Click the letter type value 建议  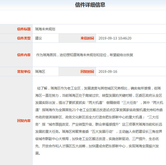(x=38, y=38)
